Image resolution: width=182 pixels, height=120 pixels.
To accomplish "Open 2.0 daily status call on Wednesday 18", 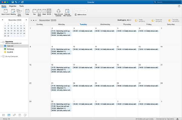I will (x=105, y=68).
